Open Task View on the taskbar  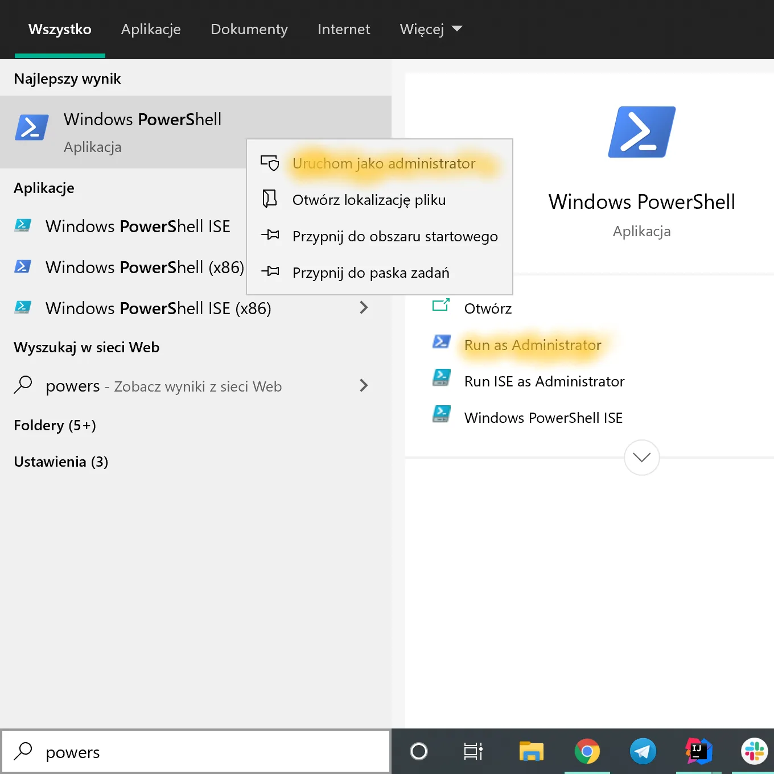474,751
